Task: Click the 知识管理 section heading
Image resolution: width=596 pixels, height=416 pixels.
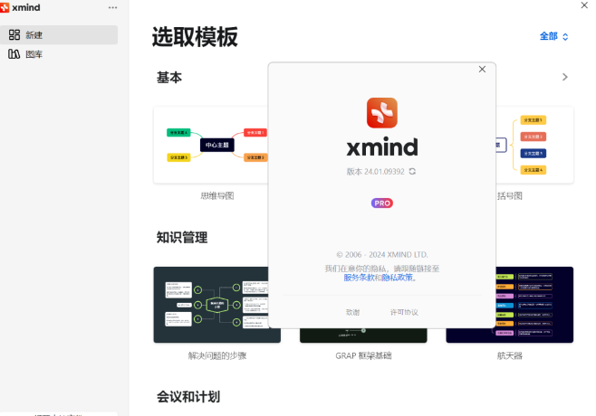Action: pos(182,238)
